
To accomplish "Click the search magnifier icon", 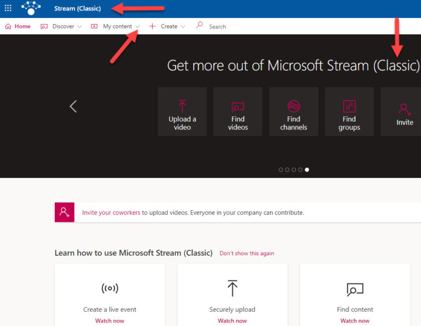I will [x=199, y=25].
